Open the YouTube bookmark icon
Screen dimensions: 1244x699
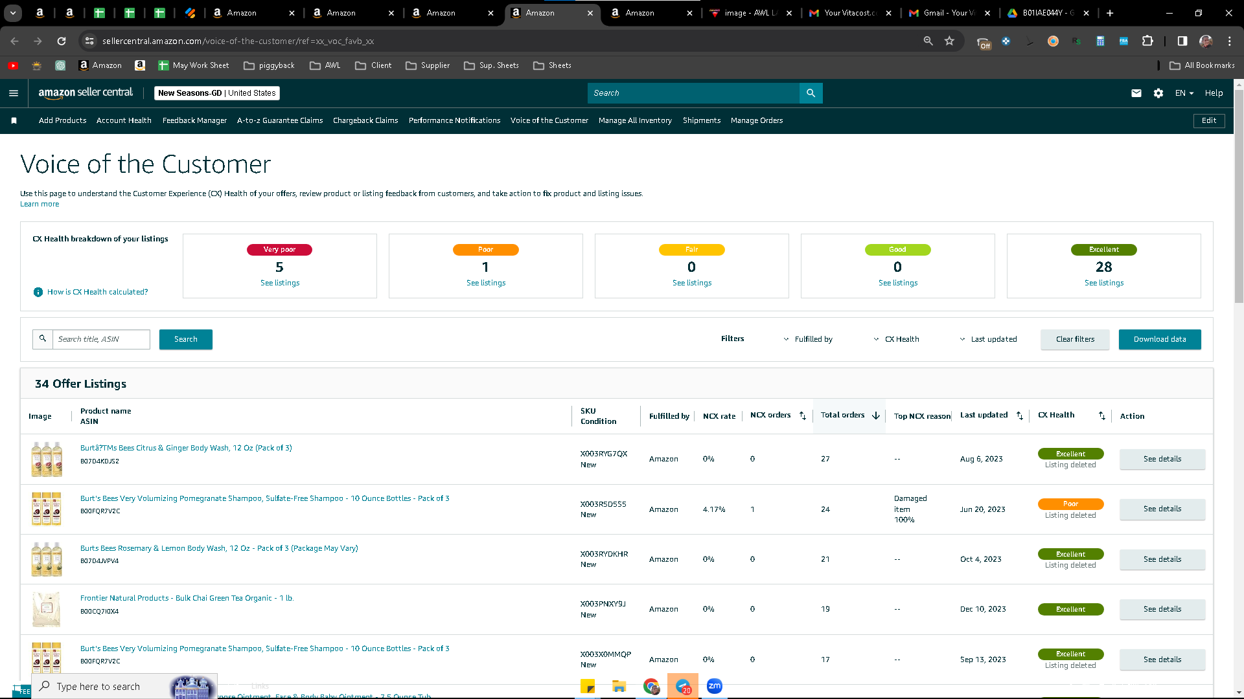(x=13, y=65)
